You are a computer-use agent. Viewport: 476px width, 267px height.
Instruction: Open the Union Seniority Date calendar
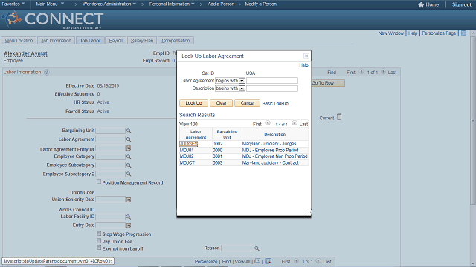(x=129, y=200)
